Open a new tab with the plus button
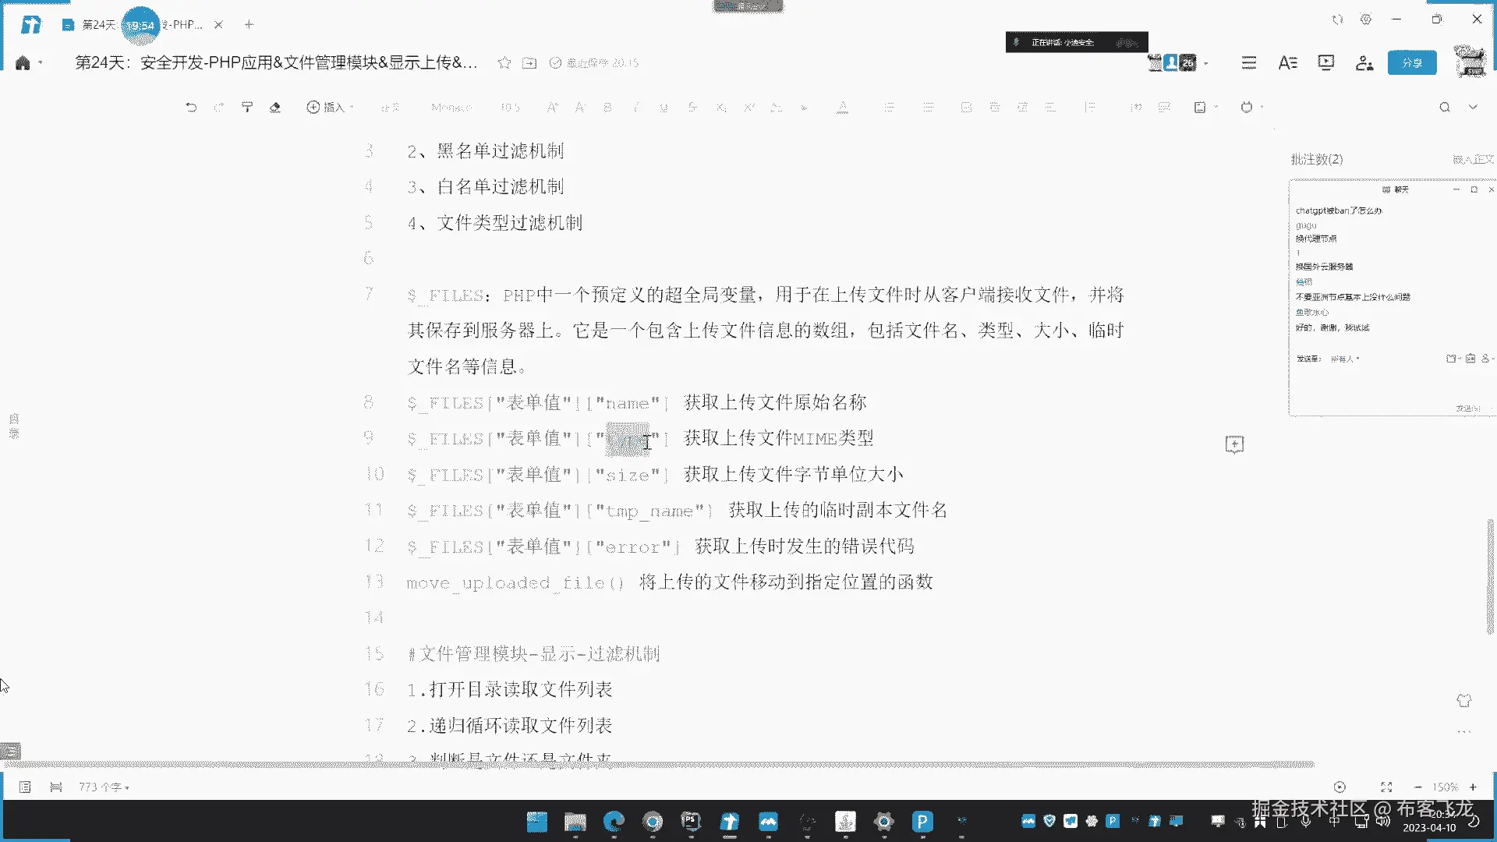Screen dimensions: 1497x842 tap(249, 25)
